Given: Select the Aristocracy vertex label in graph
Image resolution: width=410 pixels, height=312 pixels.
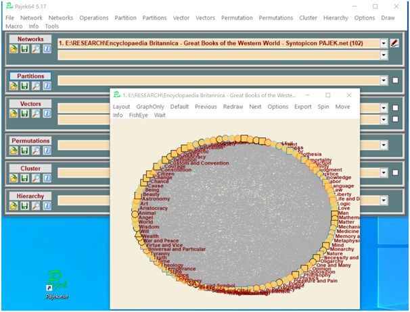Looking at the screenshot, I should pyautogui.click(x=153, y=208).
